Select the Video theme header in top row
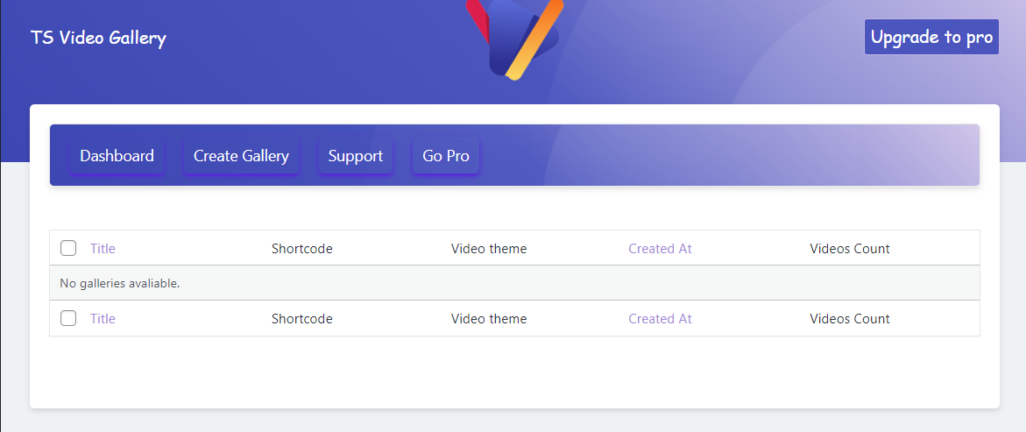The image size is (1026, 432). point(489,249)
